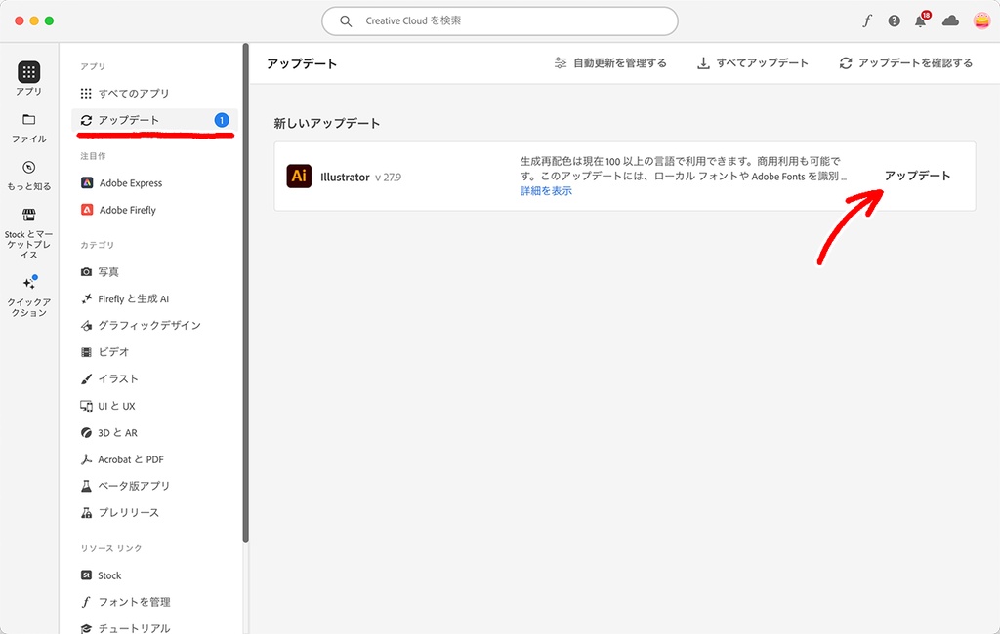Click the search magnifier icon
This screenshot has height=634, width=1000.
click(346, 21)
